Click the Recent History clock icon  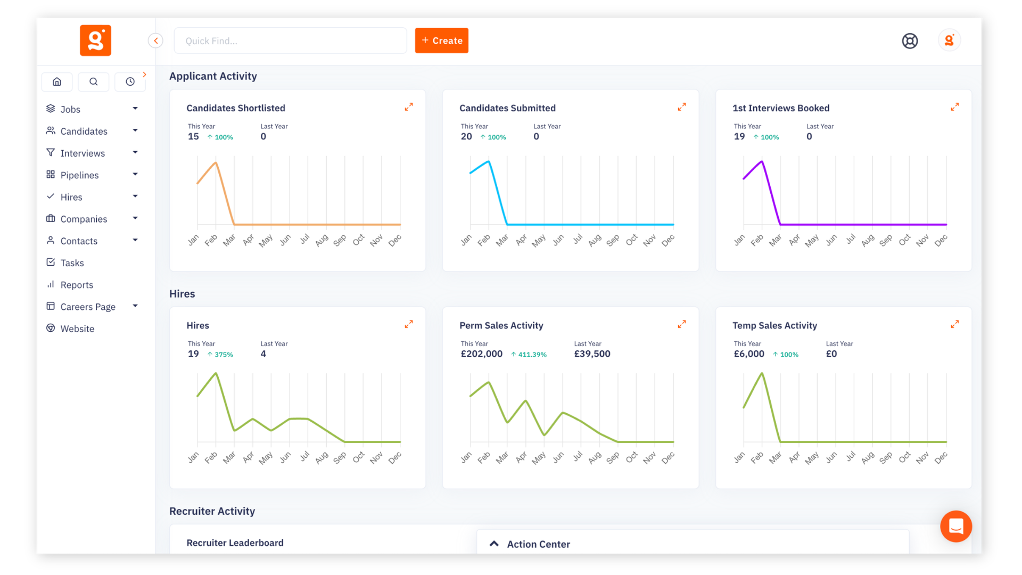tap(130, 81)
